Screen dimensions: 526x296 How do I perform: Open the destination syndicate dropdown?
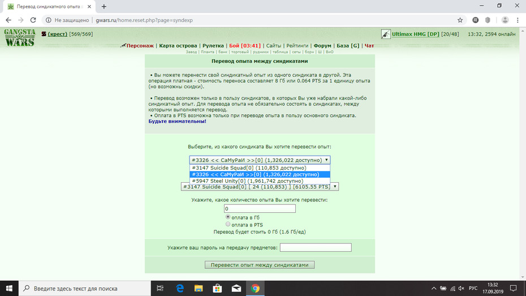(260, 187)
